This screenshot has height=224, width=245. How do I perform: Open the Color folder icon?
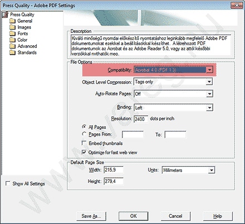tap(12, 40)
